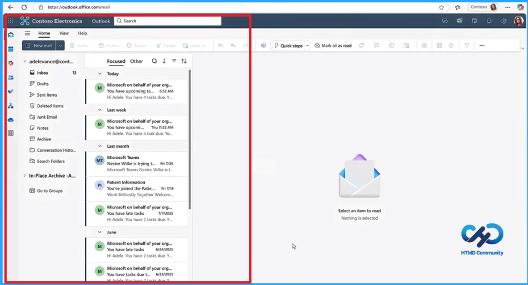Screen dimensions: 528x285
Task: Switch to the Other inbox tab
Action: 136,61
